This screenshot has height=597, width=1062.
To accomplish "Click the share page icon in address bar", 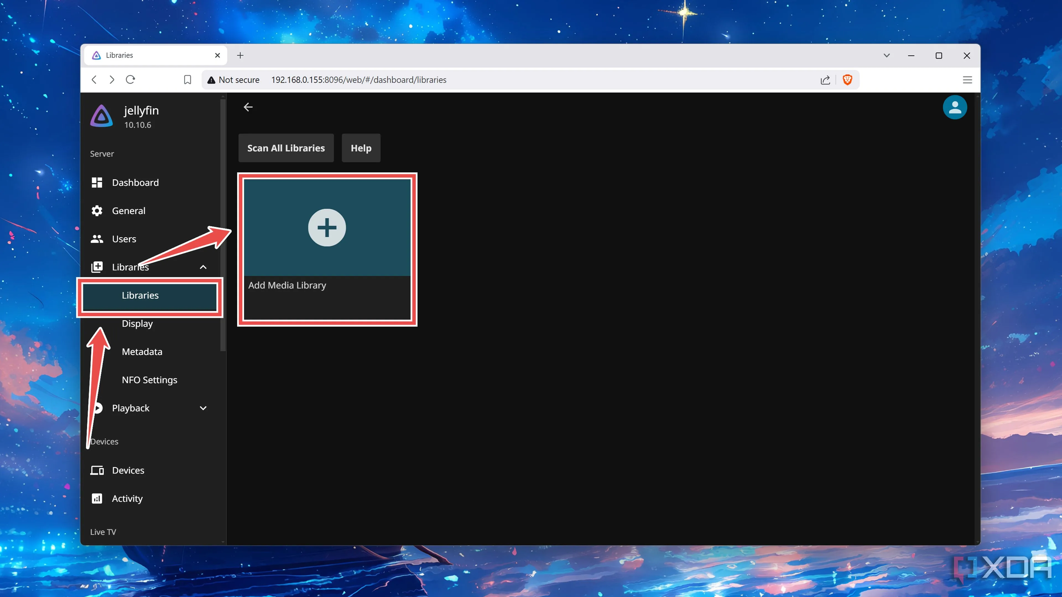I will click(825, 80).
